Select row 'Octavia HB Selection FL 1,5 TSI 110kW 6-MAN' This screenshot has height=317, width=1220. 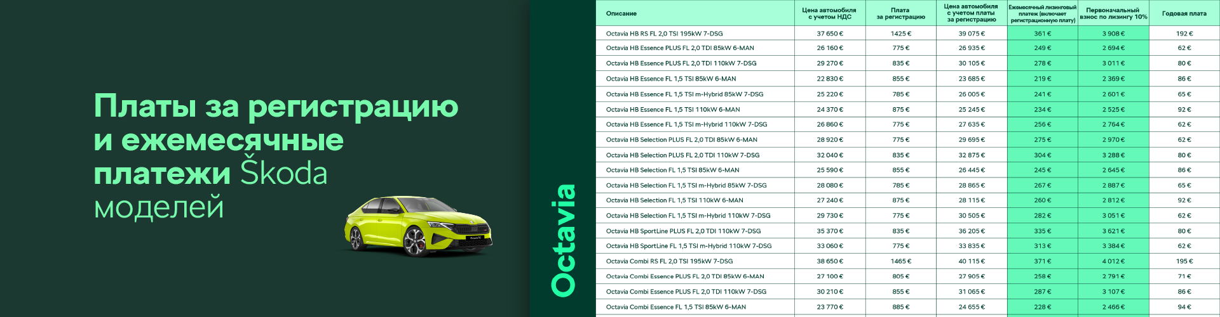pyautogui.click(x=908, y=200)
